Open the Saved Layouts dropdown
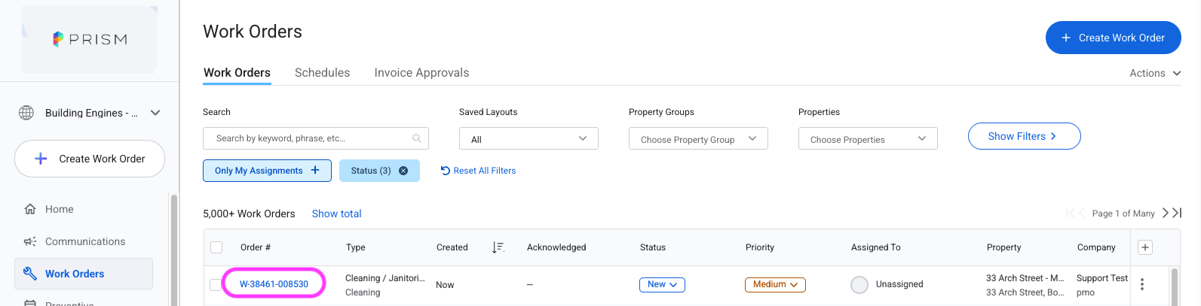1201x306 pixels. [529, 138]
